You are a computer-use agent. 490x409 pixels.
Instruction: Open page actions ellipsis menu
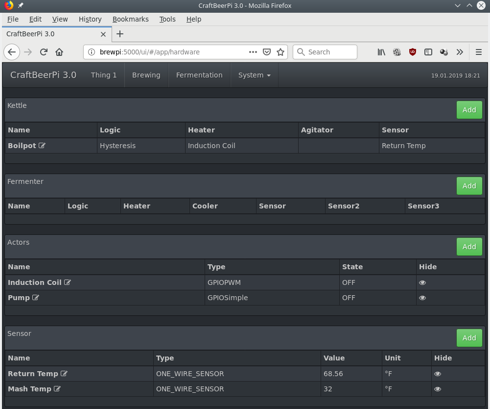tap(253, 52)
